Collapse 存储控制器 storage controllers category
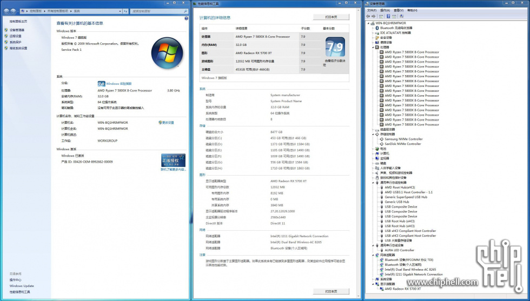 click(x=373, y=134)
